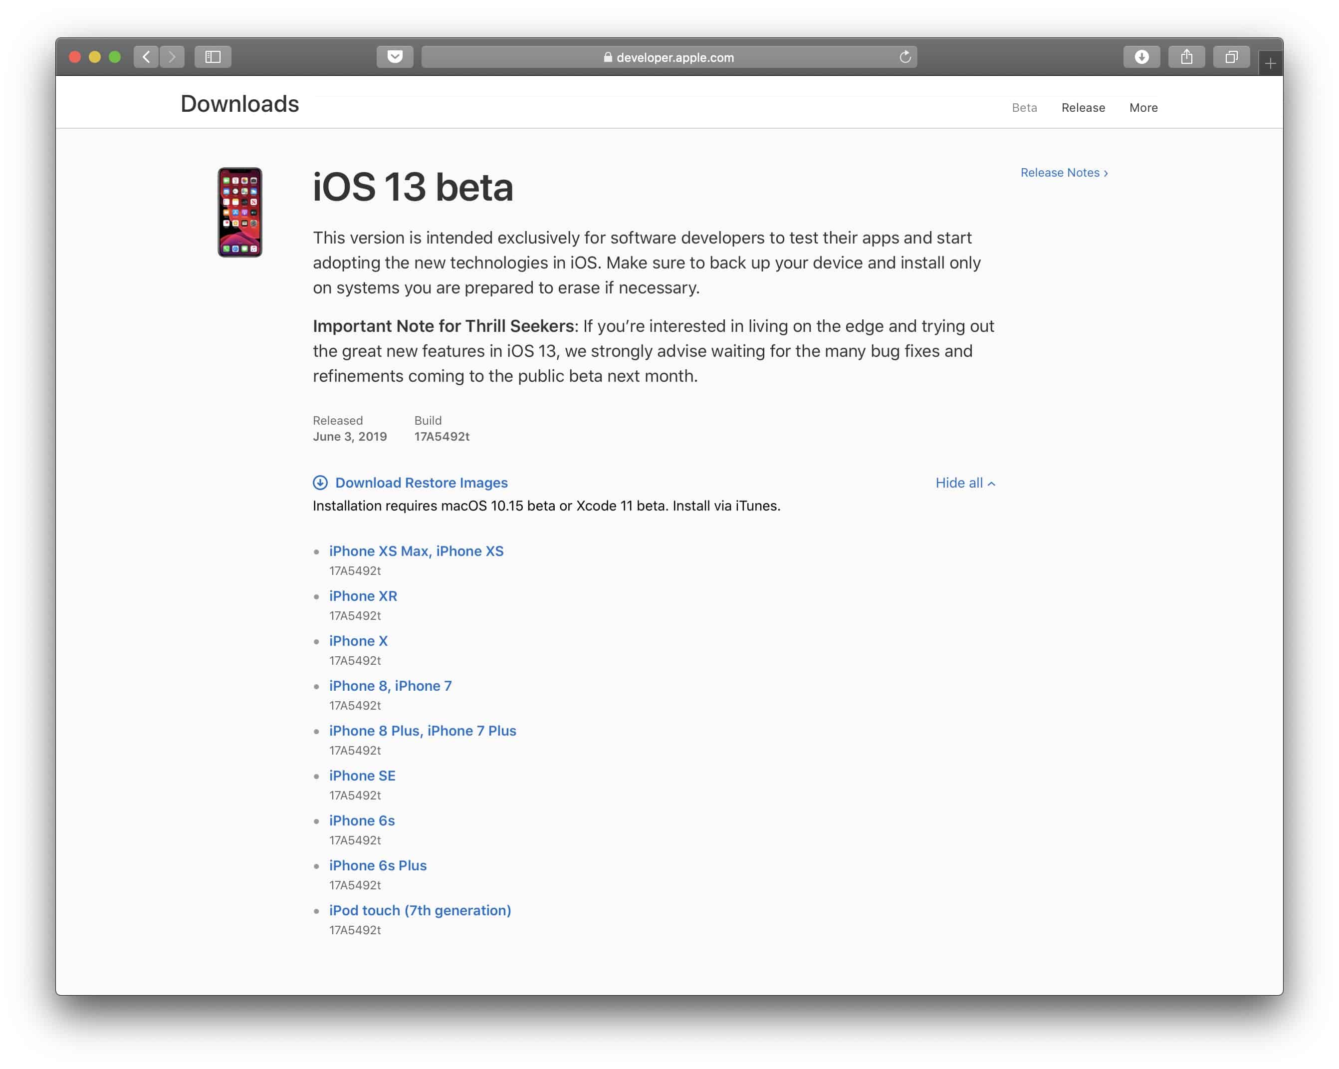This screenshot has height=1069, width=1339.
Task: Click the Download Restore Images icon
Action: tap(320, 483)
